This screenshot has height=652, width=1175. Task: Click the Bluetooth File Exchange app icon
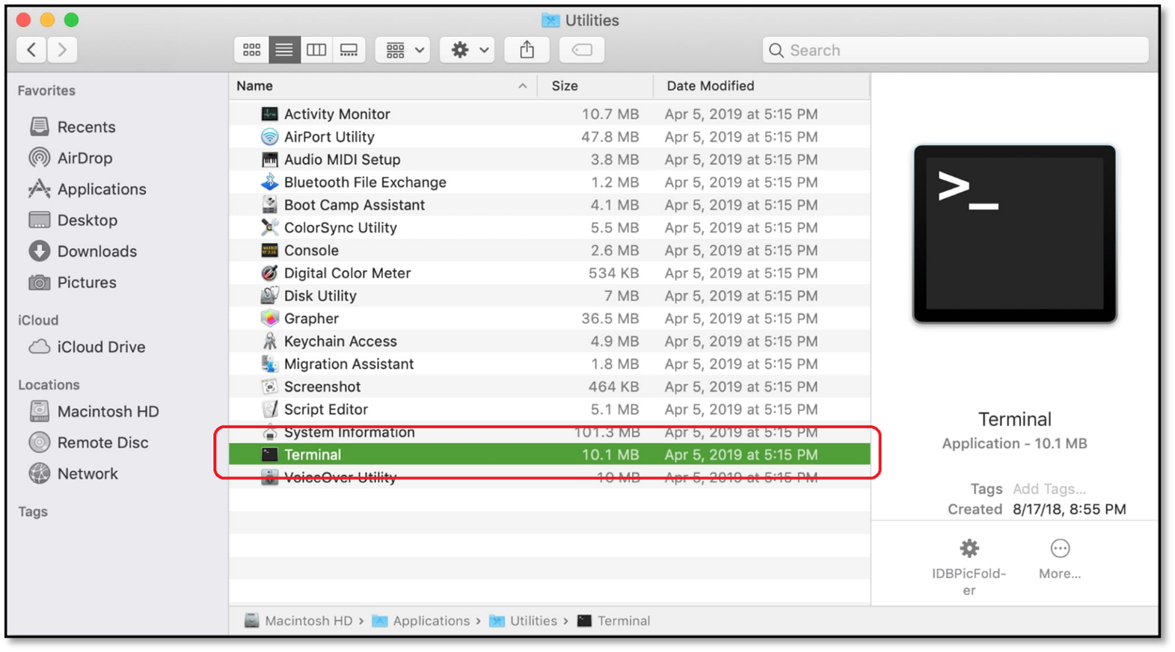pyautogui.click(x=269, y=182)
